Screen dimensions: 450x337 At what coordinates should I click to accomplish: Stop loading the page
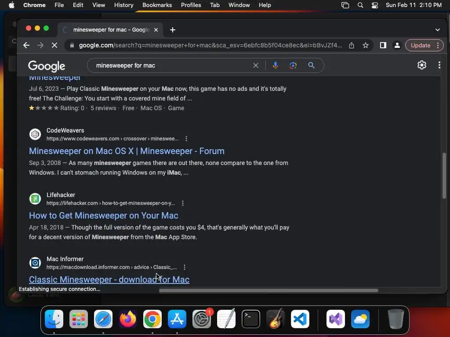coord(54,45)
